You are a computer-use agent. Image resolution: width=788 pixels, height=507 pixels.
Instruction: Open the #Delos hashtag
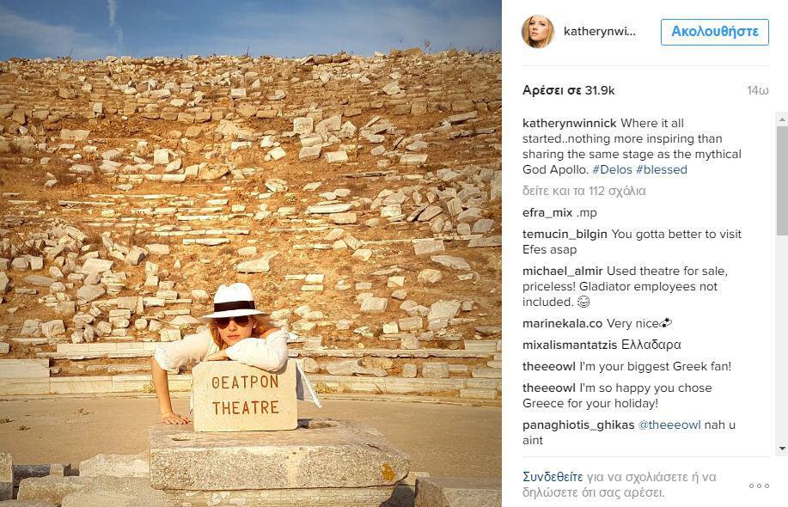[x=612, y=170]
